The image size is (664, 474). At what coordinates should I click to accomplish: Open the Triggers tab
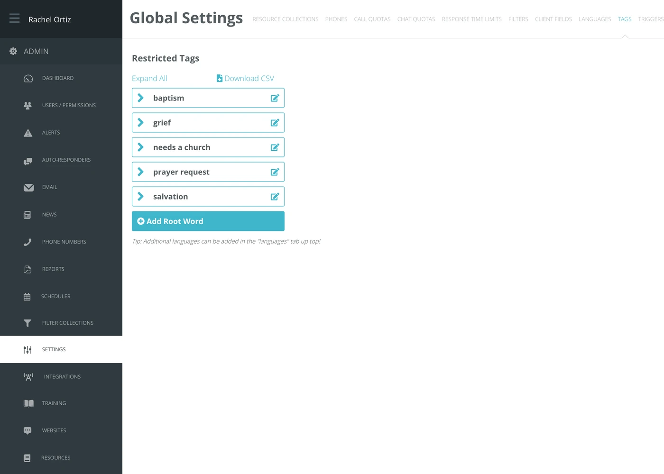click(651, 19)
